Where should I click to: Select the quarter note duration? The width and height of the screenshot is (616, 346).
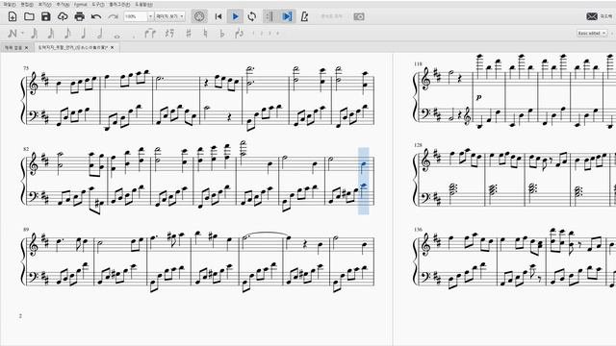coord(84,34)
